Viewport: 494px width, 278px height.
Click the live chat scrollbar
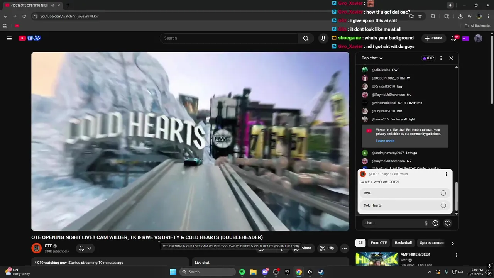click(457, 197)
